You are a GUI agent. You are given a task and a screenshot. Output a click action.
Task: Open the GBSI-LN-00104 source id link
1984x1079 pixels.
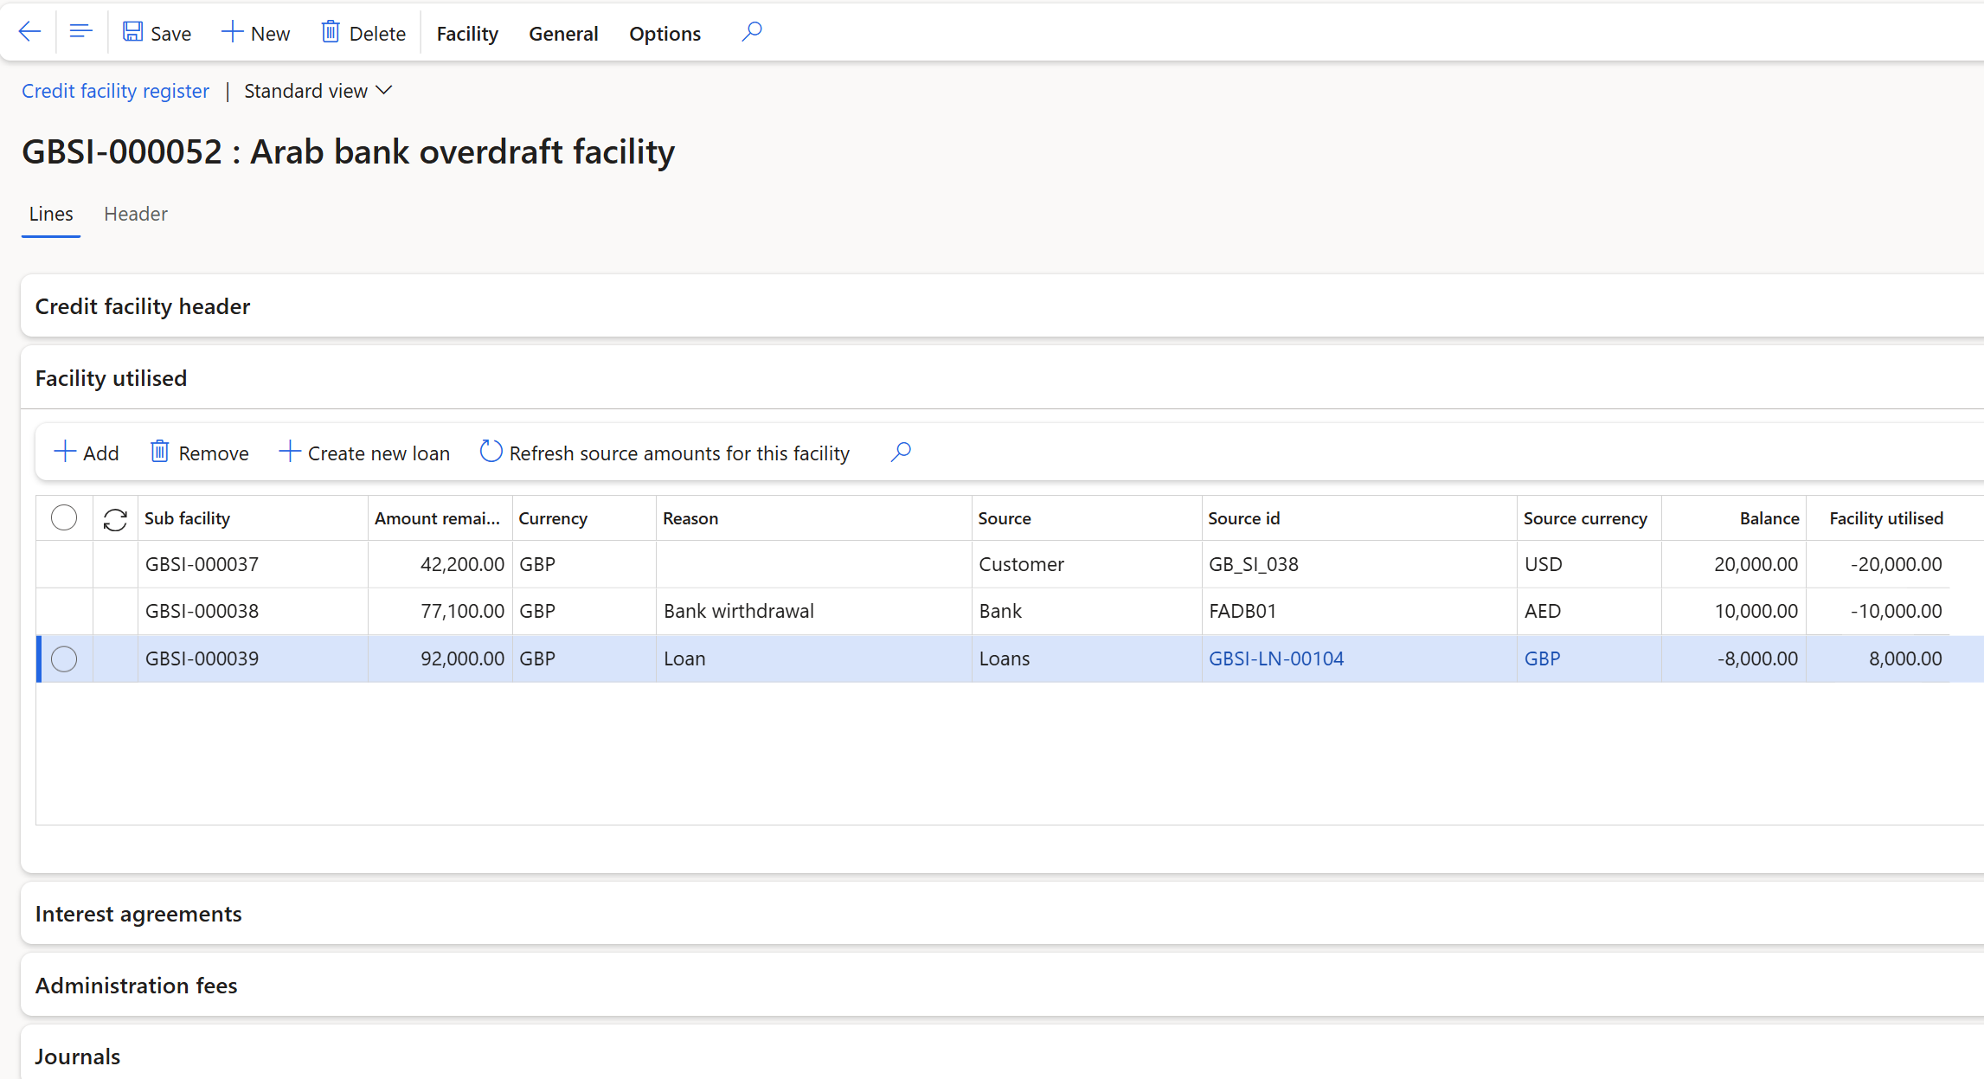coord(1276,658)
